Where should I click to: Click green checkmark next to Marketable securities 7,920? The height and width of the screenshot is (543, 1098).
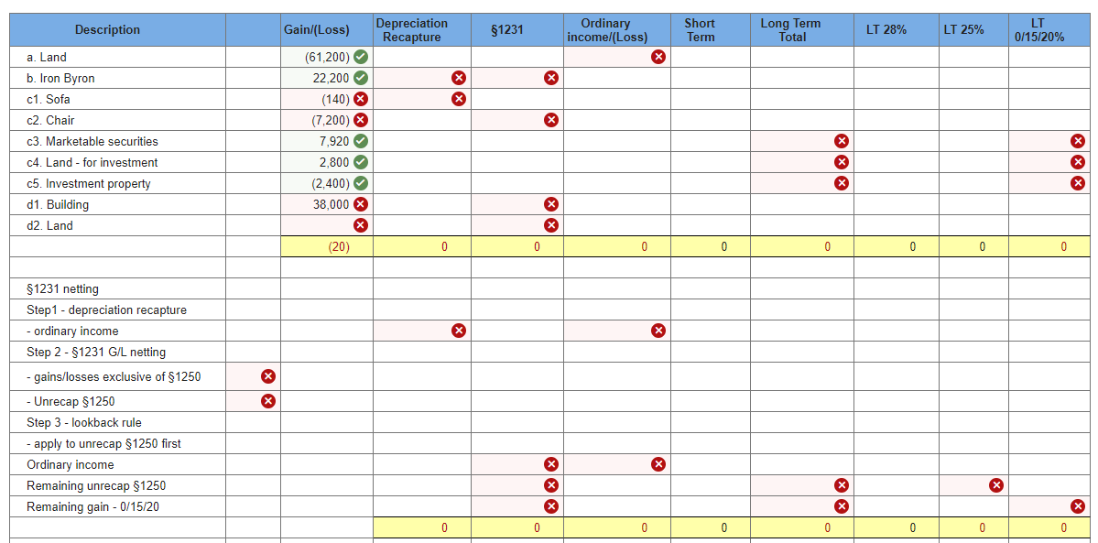[x=361, y=141]
